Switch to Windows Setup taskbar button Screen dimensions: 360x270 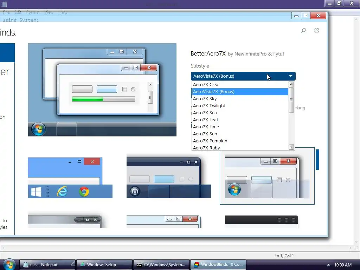(104, 264)
